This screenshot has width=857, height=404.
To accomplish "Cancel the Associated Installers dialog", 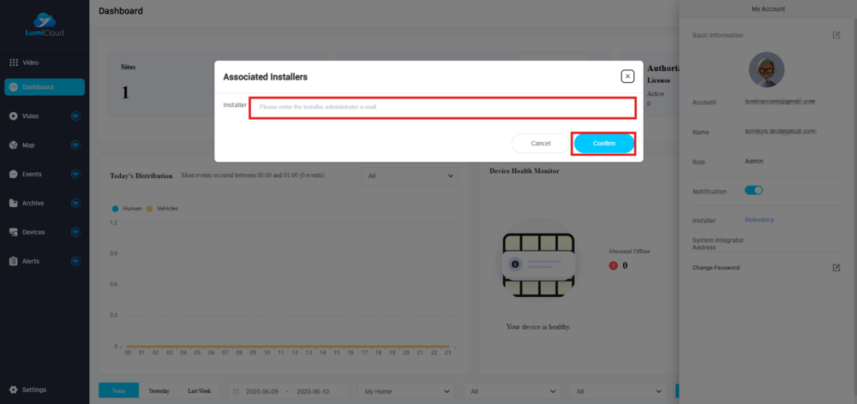I will pos(541,143).
